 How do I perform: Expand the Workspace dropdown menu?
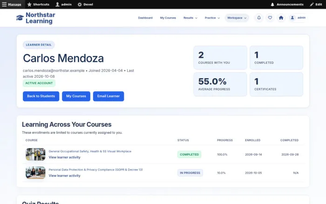click(x=237, y=18)
